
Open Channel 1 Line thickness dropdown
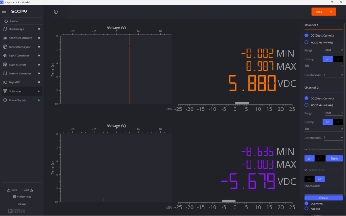[x=333, y=75]
